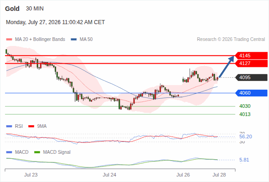Click the MACD value 5.81

pos(244,160)
